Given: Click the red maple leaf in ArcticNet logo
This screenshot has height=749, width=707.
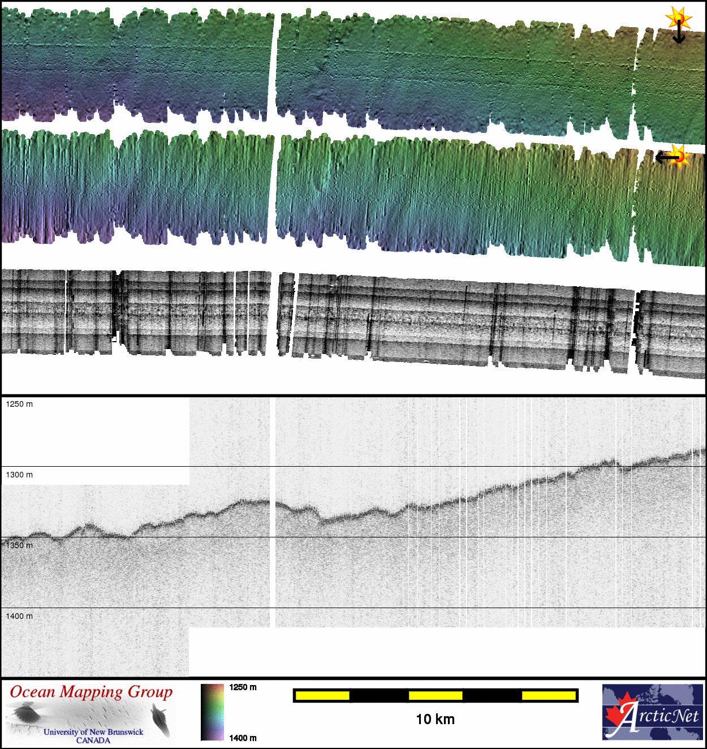Looking at the screenshot, I should 618,714.
